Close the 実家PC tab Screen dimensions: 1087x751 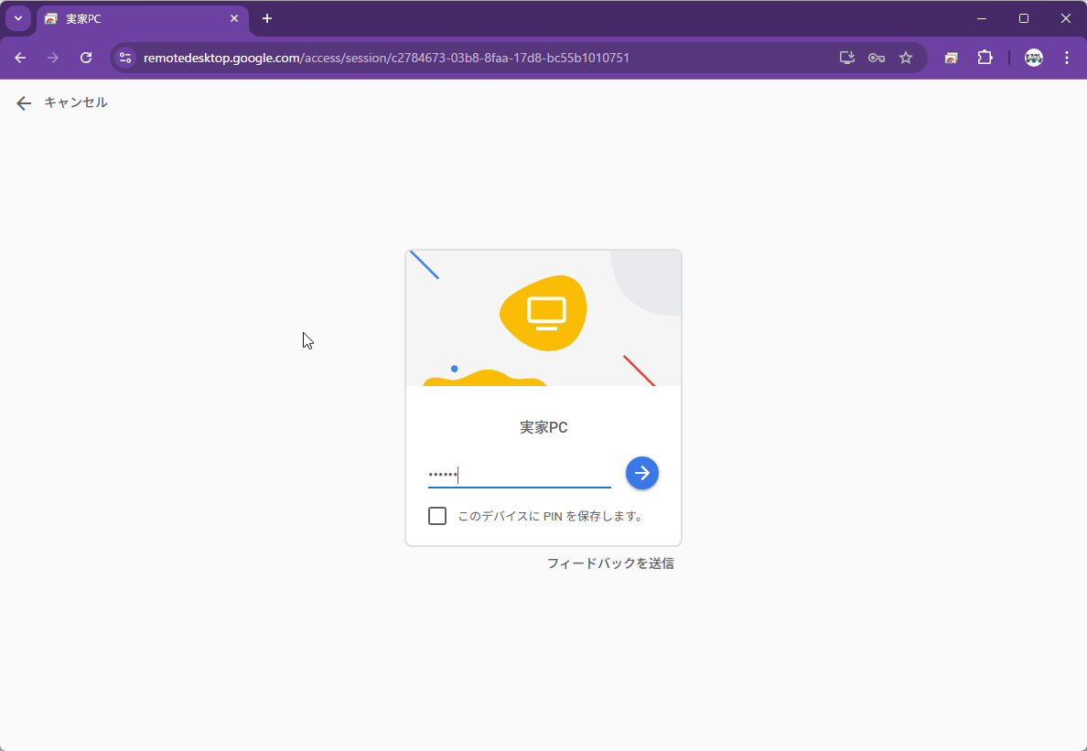click(x=234, y=18)
